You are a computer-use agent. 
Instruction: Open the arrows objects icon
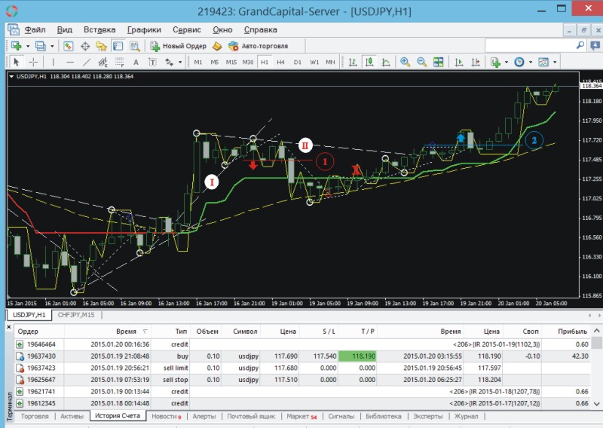[x=169, y=62]
